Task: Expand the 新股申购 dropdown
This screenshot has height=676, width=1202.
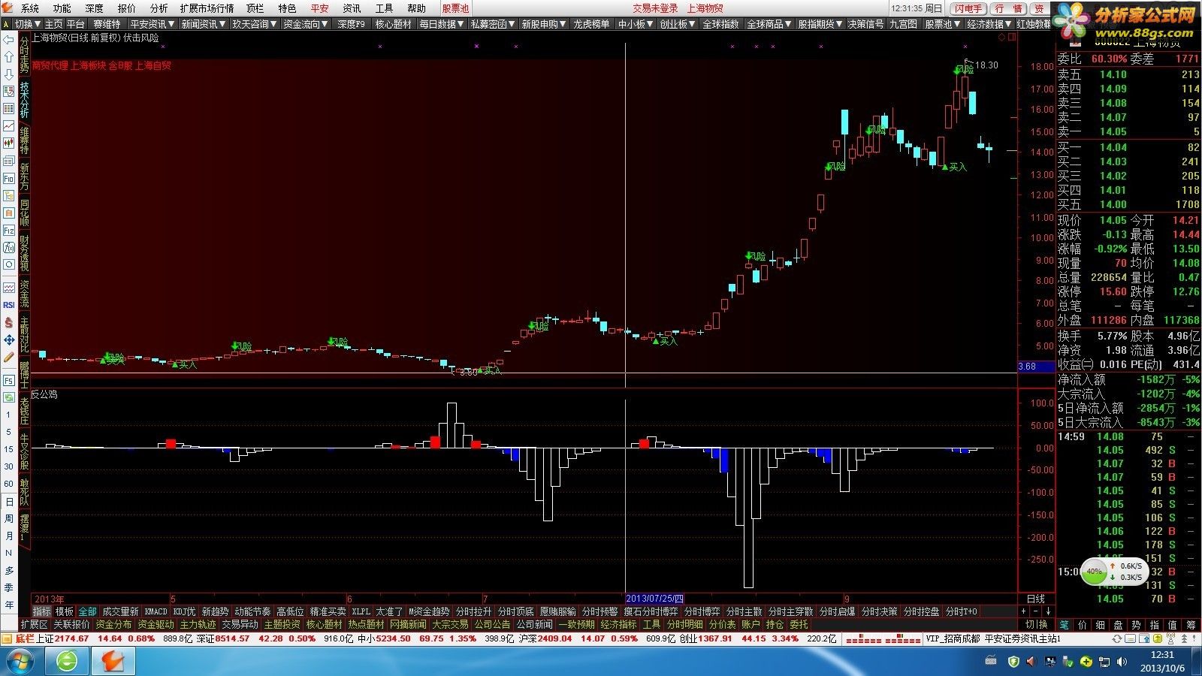Action: click(x=544, y=24)
